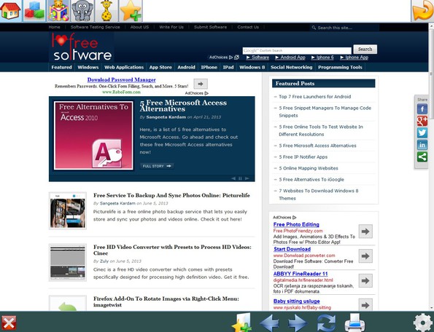The width and height of the screenshot is (434, 332).
Task: Click the FULL STORY button
Action: coord(157,166)
